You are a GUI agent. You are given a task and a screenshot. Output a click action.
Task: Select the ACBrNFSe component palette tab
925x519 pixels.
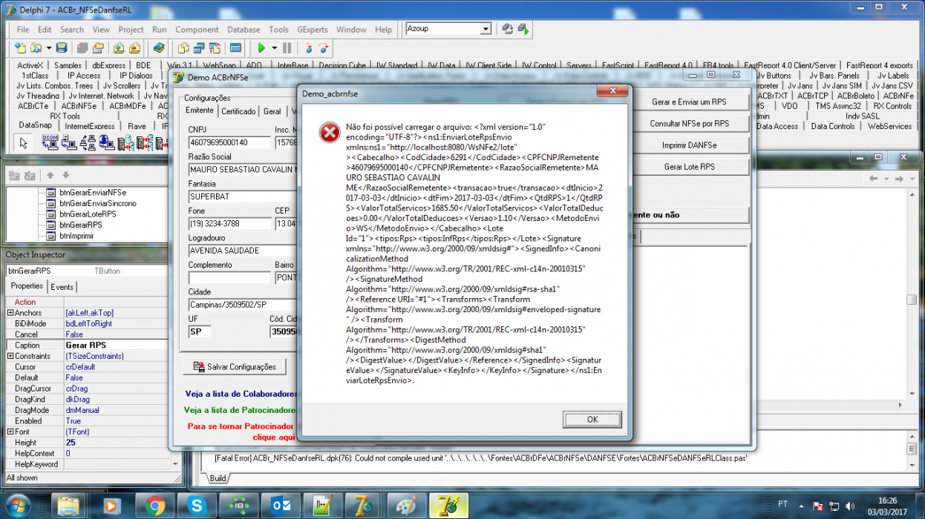(x=78, y=105)
